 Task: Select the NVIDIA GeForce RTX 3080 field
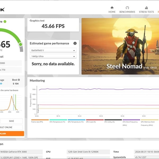tap(21, 152)
